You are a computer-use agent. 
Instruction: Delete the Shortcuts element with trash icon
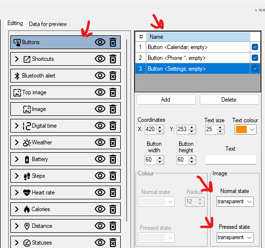[113, 59]
